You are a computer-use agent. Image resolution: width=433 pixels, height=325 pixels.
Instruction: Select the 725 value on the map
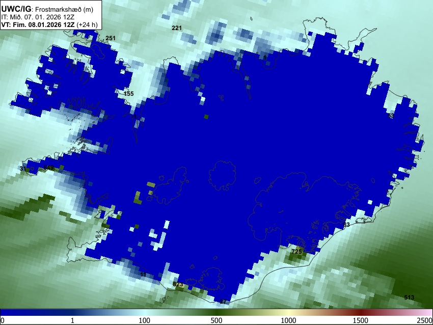[x=296, y=252]
